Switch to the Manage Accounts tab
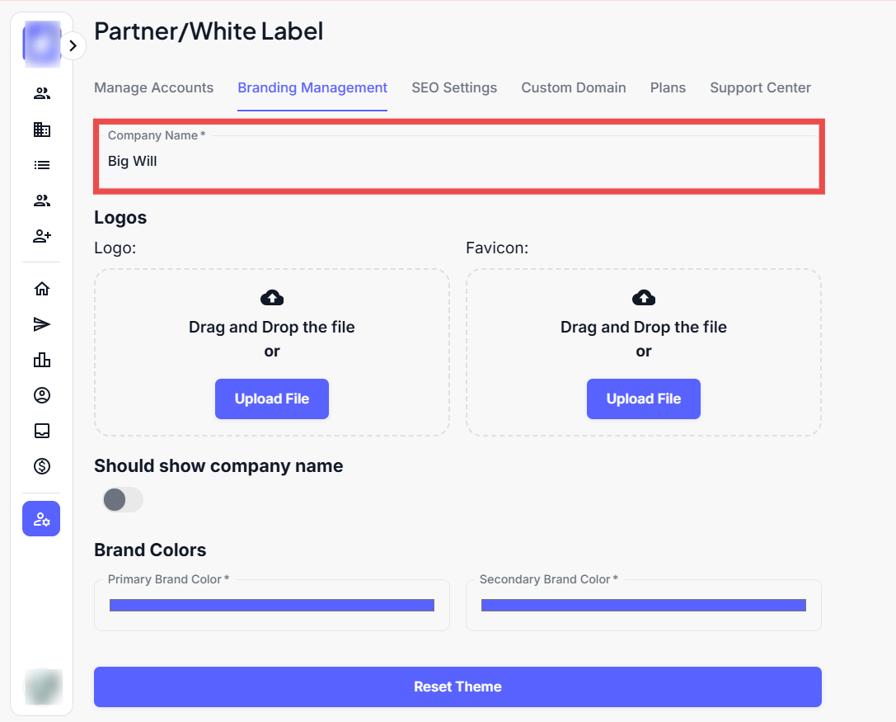896x722 pixels. click(153, 87)
